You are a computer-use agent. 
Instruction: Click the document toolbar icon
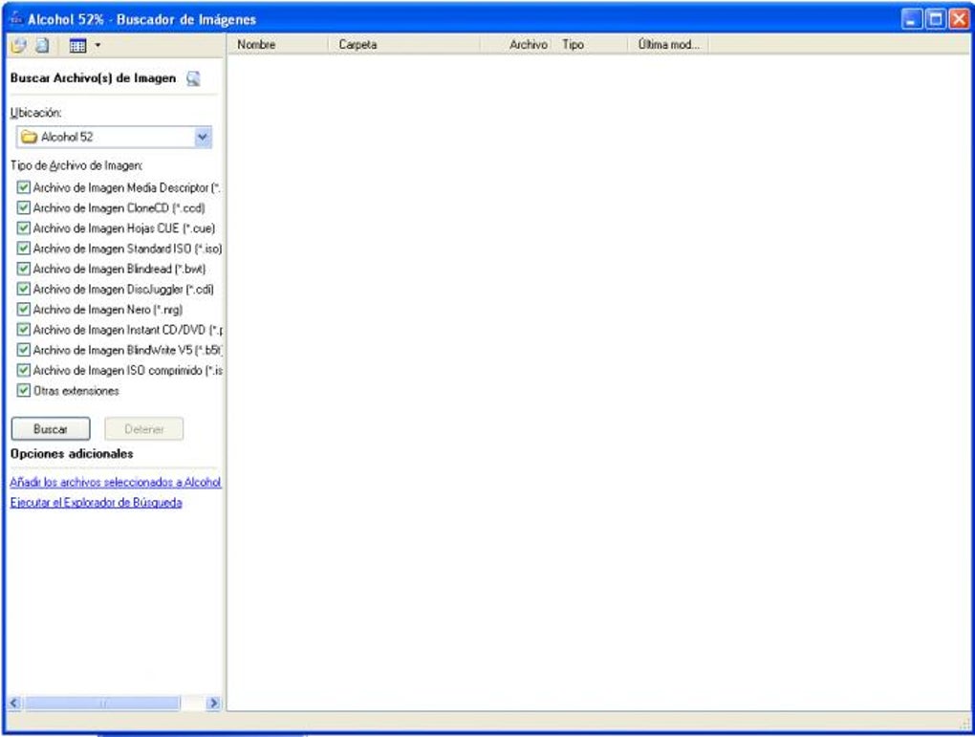click(42, 45)
